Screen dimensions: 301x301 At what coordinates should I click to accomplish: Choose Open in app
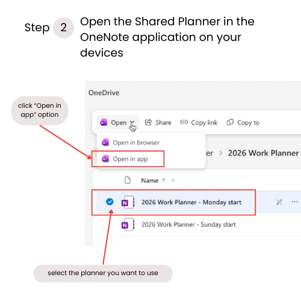(130, 159)
